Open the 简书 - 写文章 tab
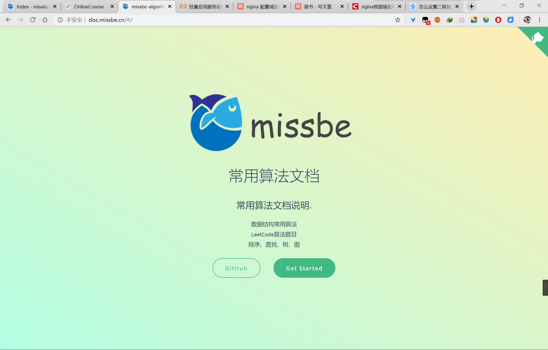 [x=318, y=7]
